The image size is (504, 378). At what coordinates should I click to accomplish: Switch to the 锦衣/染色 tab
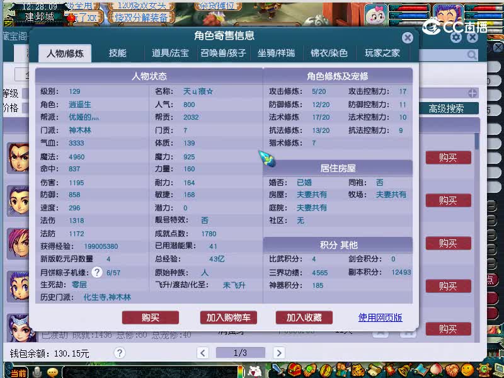(x=329, y=53)
